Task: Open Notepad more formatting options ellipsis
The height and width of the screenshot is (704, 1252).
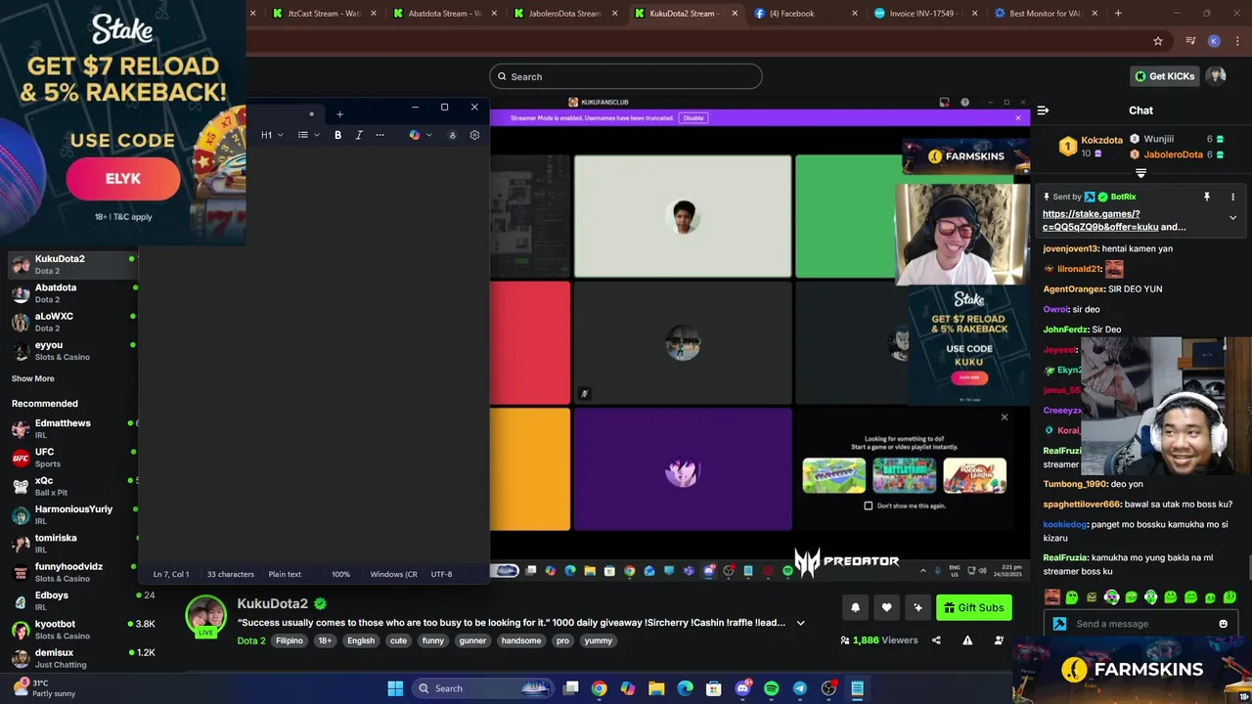Action: click(x=380, y=135)
